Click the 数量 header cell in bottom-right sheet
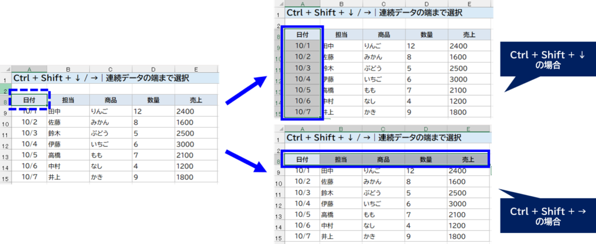The height and width of the screenshot is (244, 596). [426, 160]
